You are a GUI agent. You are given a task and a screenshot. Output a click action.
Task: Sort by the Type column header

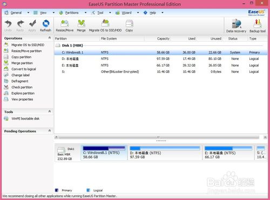click(257, 38)
